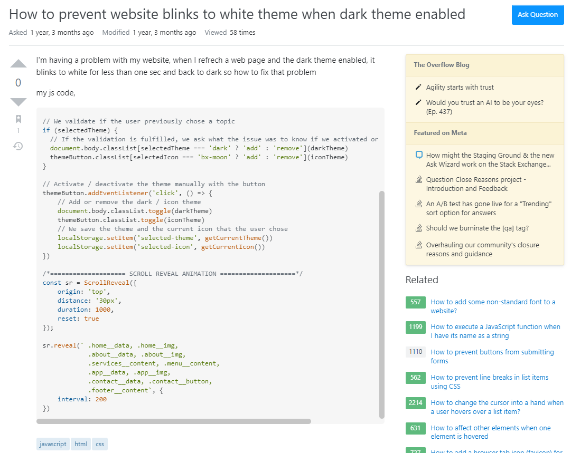Click the code block horizontal scrollbar
Viewport: 571px width, 453px height.
174,421
